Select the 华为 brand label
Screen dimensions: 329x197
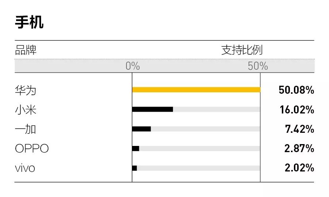[26, 90]
